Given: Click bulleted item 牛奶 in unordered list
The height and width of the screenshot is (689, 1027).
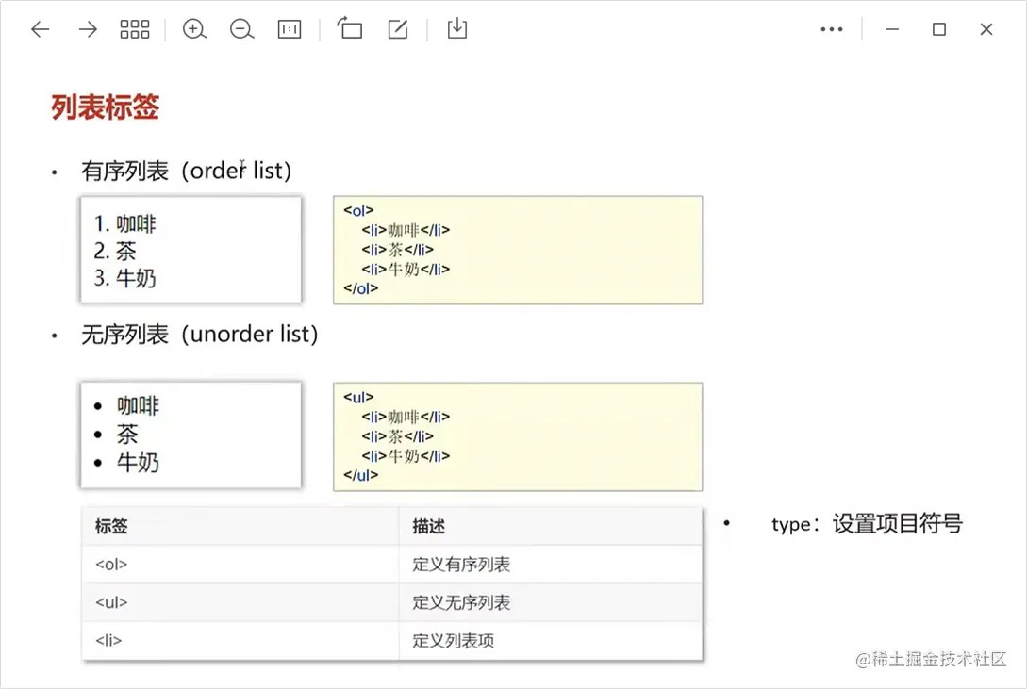Looking at the screenshot, I should click(x=127, y=463).
